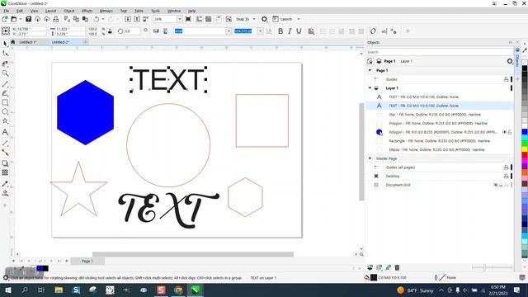Pick the Transparency tool
The width and height of the screenshot is (528, 297).
tap(5, 172)
